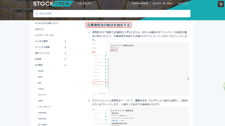Click the ネクストエンジン連携認証結果 screenshot
225x126 pixels.
[141, 69]
